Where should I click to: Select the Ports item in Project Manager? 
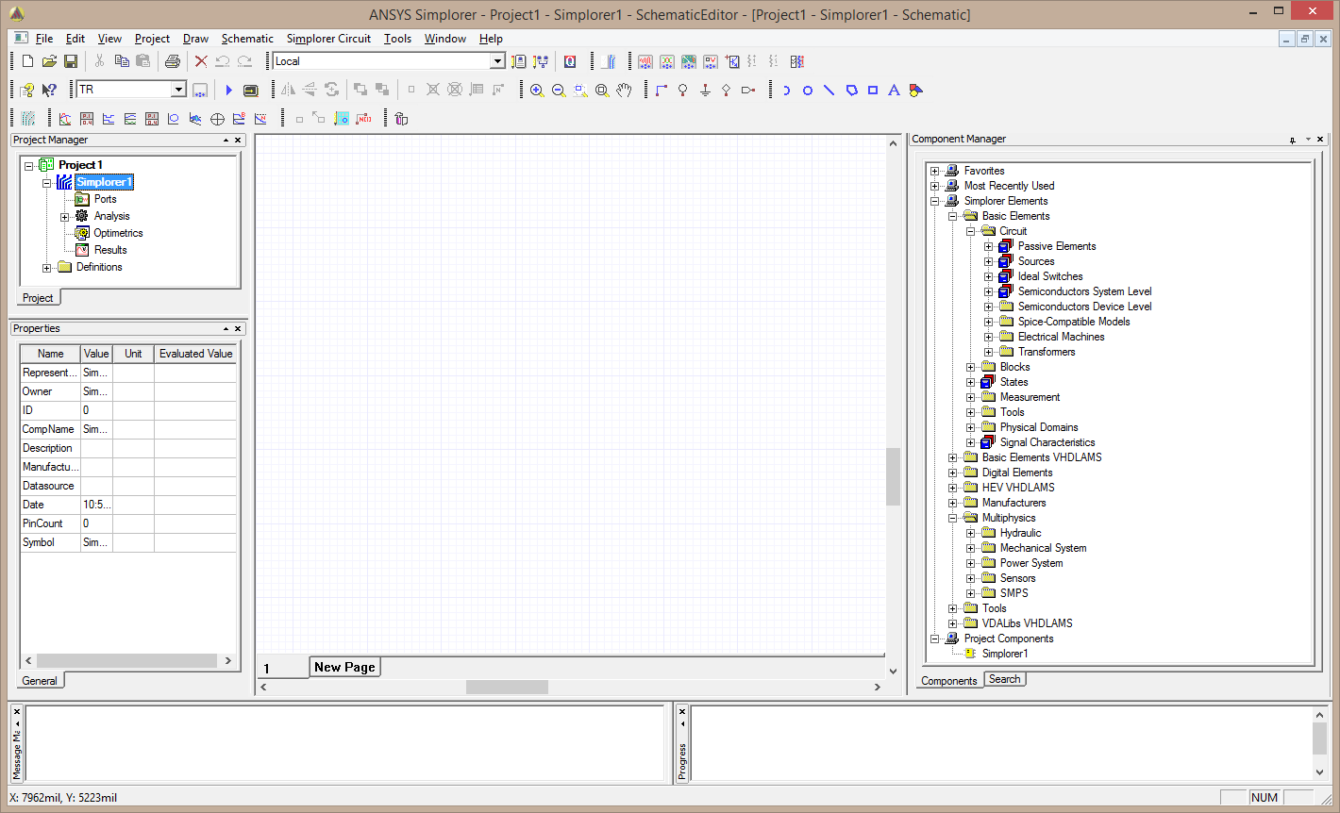(105, 199)
